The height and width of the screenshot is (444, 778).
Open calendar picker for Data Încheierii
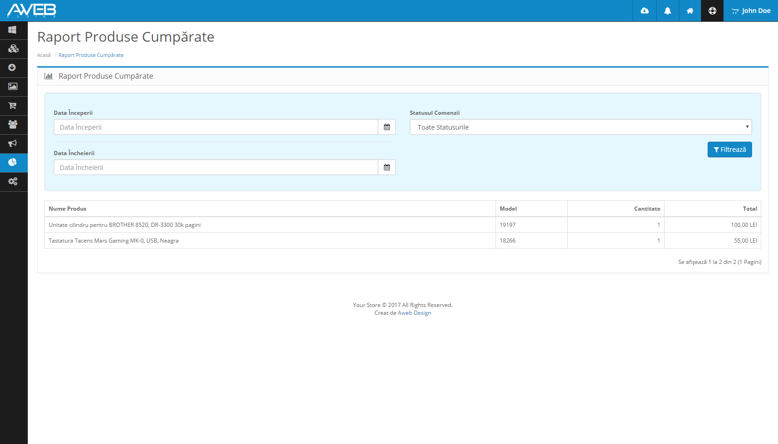[387, 168]
